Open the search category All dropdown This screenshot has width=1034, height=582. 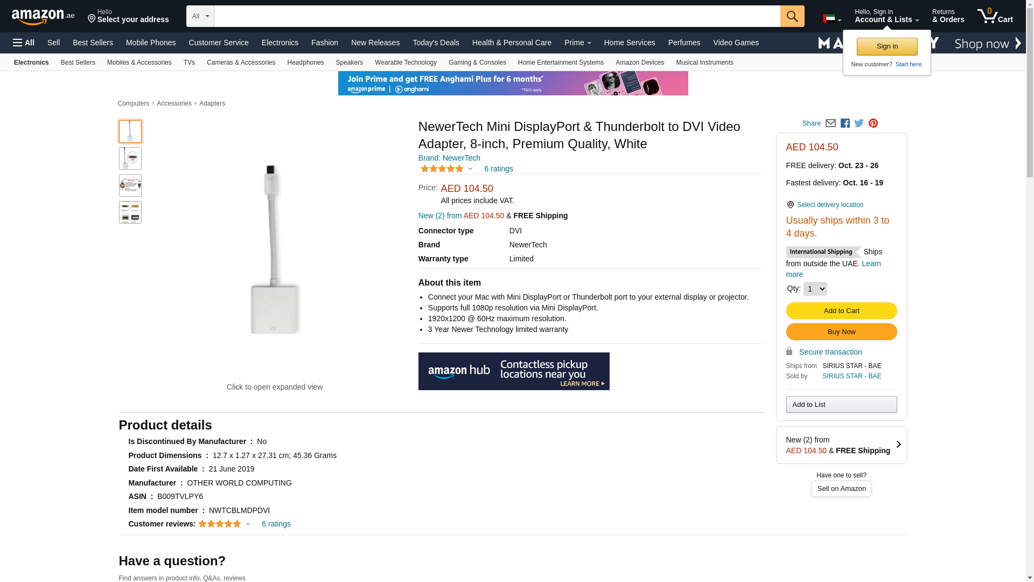[x=200, y=16]
